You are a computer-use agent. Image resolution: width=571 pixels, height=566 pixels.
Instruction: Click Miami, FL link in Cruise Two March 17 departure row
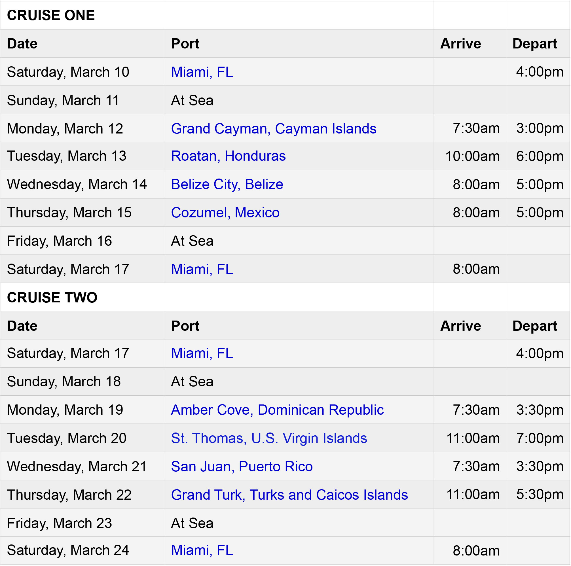pyautogui.click(x=202, y=353)
